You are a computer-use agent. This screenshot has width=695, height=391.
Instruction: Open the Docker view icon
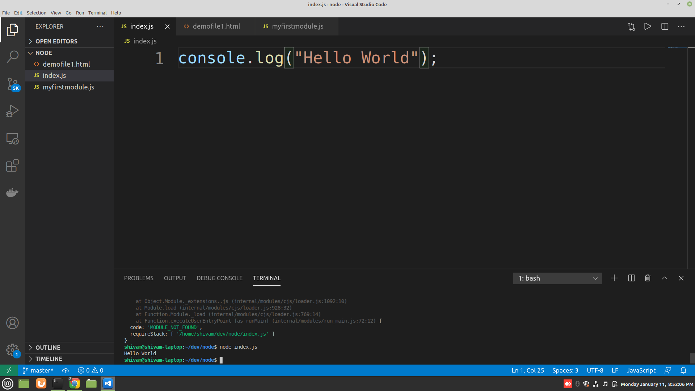click(x=12, y=192)
